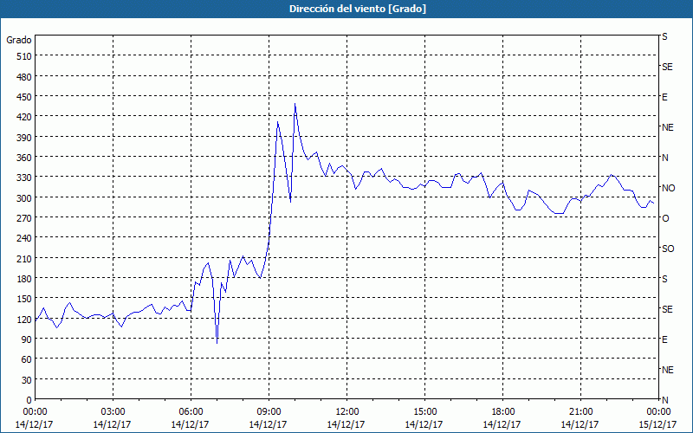Click the '09:00 14/12/17' time axis label
Image resolution: width=693 pixels, height=433 pixels.
(269, 418)
